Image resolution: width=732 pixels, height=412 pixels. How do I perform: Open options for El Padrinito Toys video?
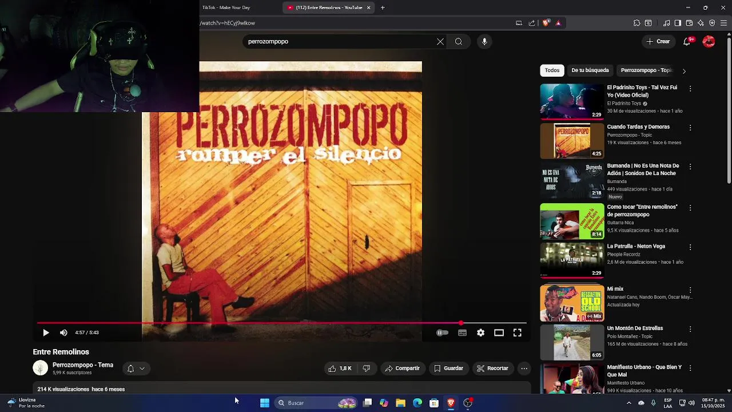690,89
